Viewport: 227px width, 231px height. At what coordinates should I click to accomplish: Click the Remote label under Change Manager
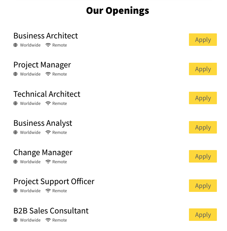tap(60, 162)
